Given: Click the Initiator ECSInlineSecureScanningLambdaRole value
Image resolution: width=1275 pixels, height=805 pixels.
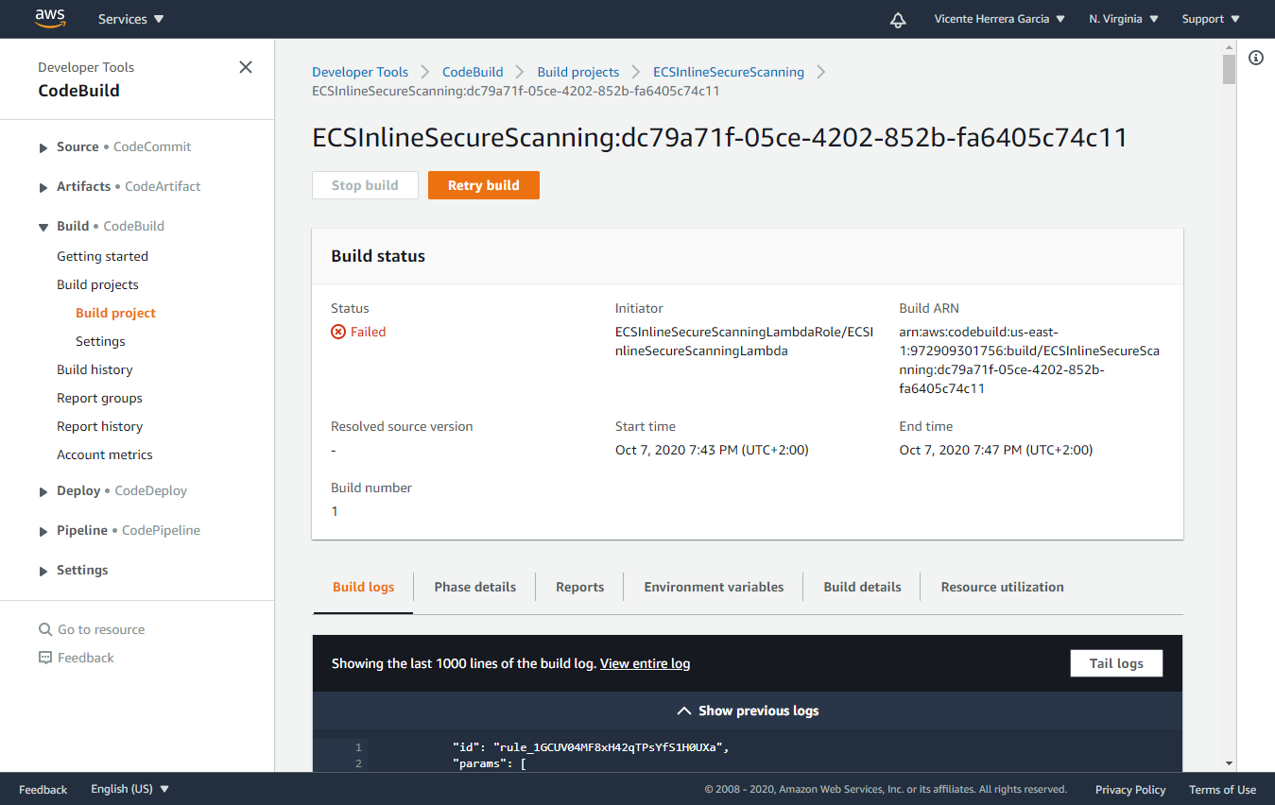Looking at the screenshot, I should (744, 341).
